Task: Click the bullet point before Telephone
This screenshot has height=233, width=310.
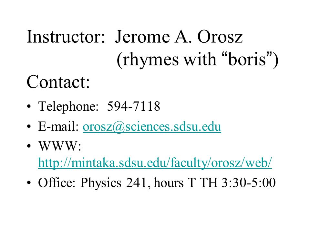Action: [29, 106]
